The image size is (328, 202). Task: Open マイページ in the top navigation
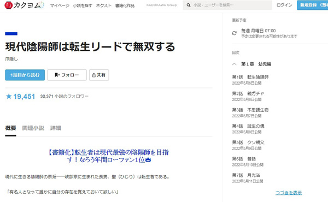pyautogui.click(x=60, y=5)
